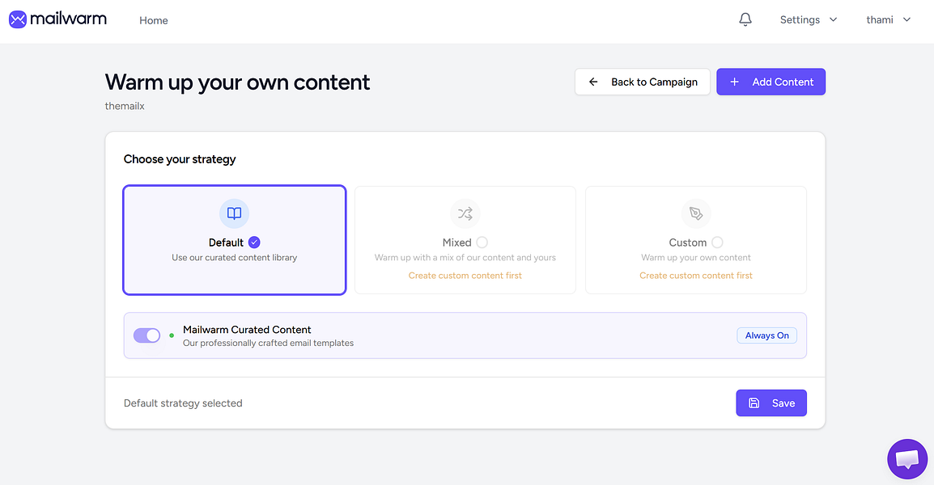Go to the Home menu item

click(154, 20)
